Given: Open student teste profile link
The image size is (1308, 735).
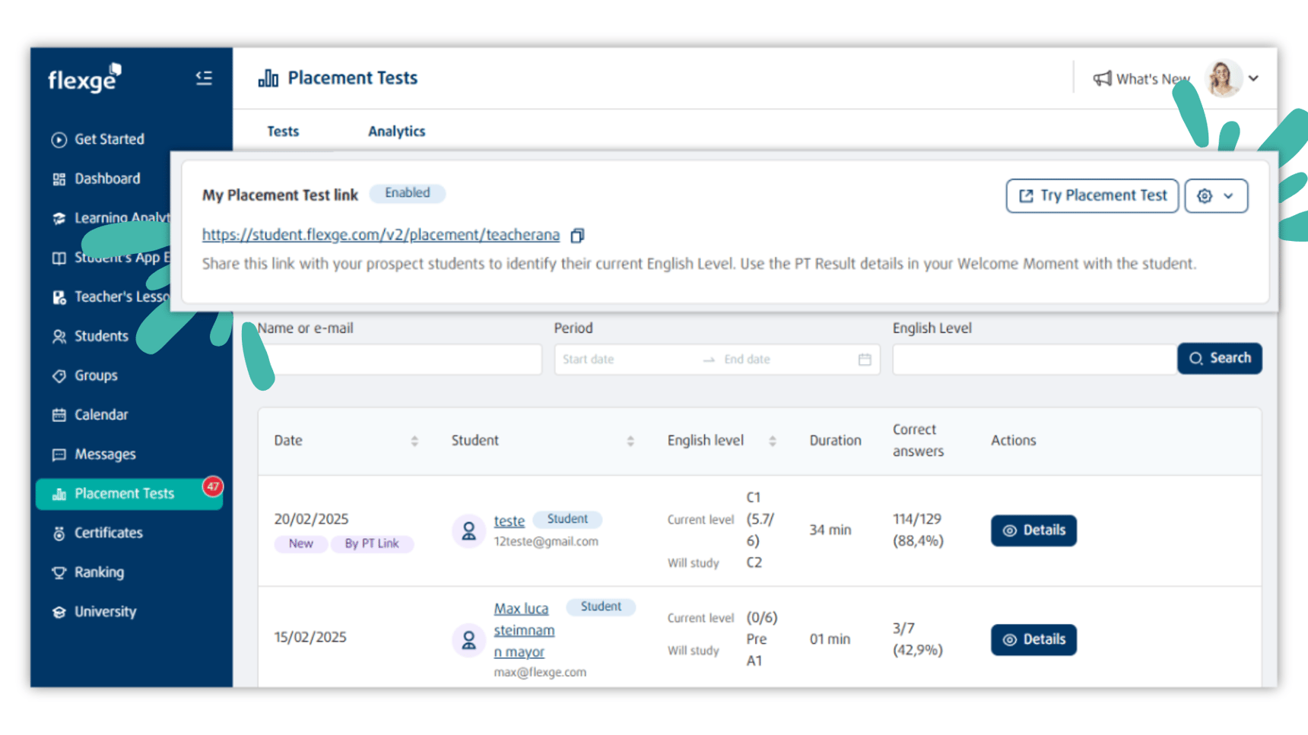Looking at the screenshot, I should pos(509,521).
